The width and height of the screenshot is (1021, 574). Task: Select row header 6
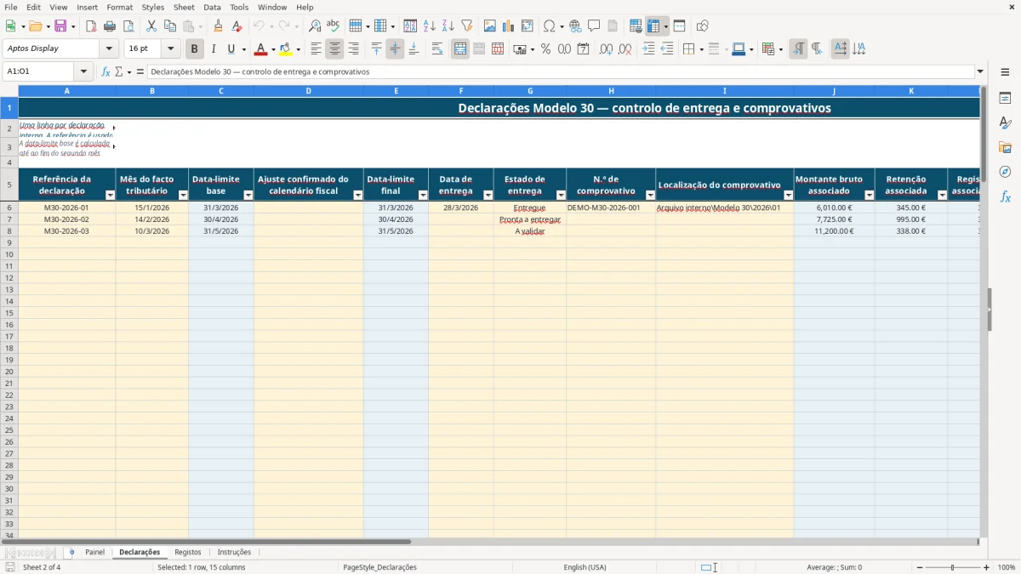(9, 207)
